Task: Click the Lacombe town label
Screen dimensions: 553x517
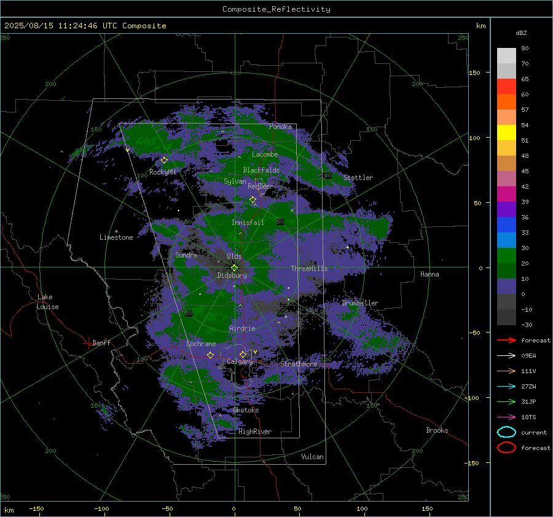Action: 265,154
